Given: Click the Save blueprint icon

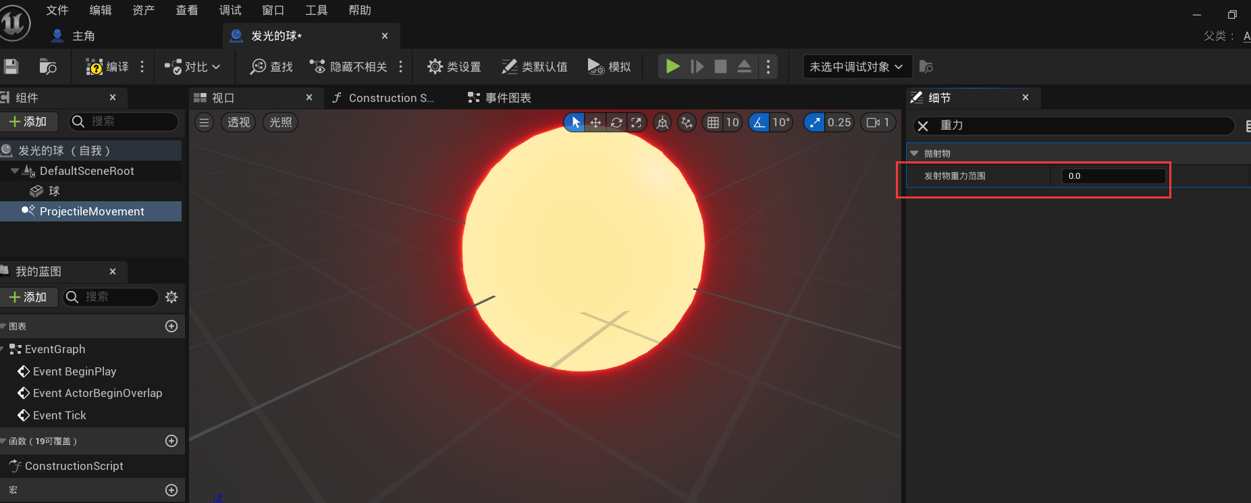Looking at the screenshot, I should coord(11,66).
